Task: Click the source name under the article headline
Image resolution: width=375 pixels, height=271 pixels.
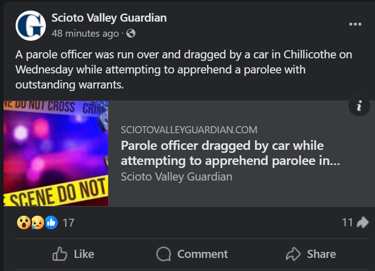Action: pyautogui.click(x=176, y=176)
